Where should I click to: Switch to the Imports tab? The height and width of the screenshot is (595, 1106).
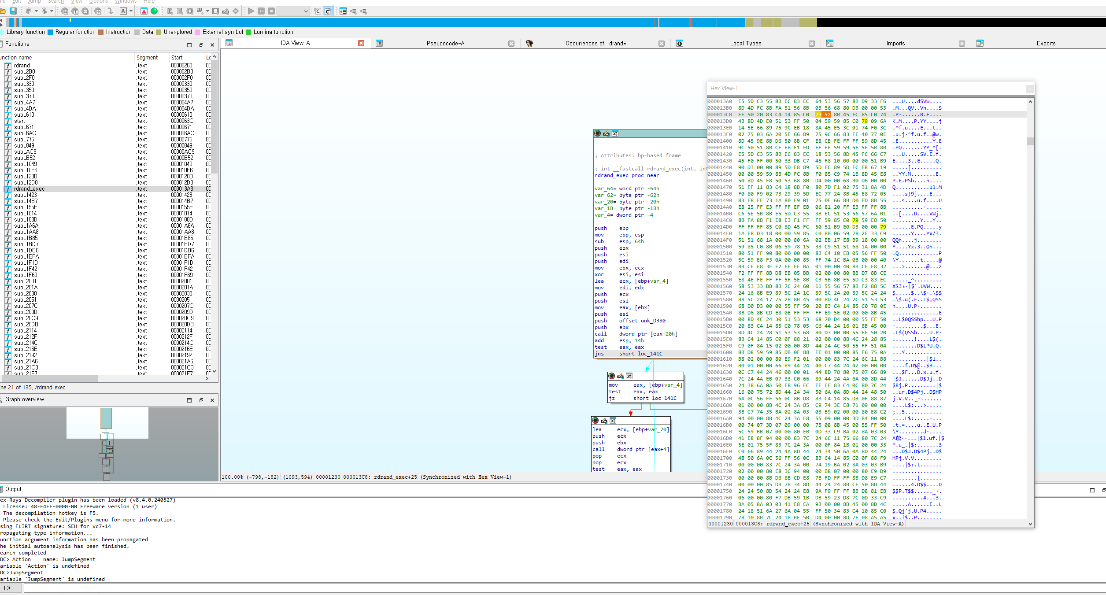pos(895,43)
